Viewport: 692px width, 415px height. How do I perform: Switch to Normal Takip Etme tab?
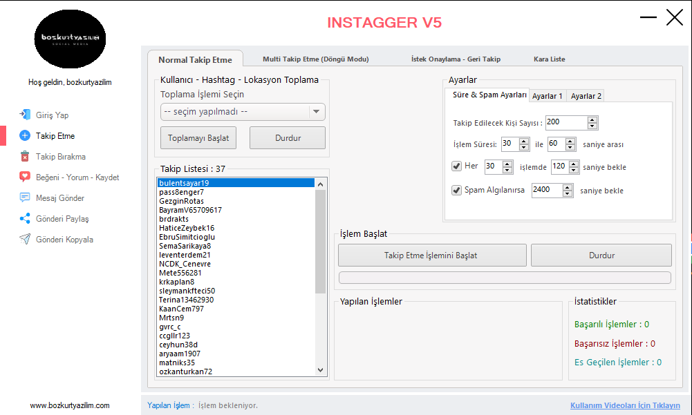(195, 59)
